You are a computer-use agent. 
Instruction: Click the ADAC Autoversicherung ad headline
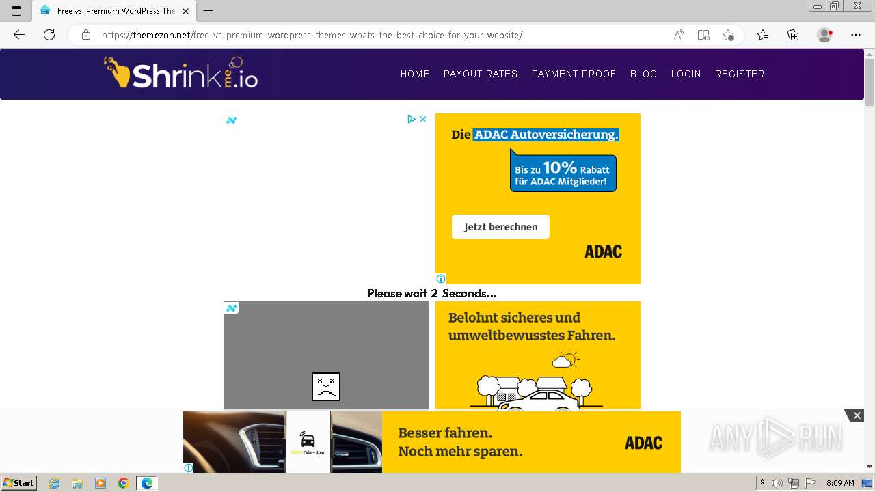(x=535, y=135)
